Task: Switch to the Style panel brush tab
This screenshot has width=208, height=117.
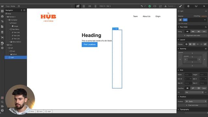Action: point(181,6)
